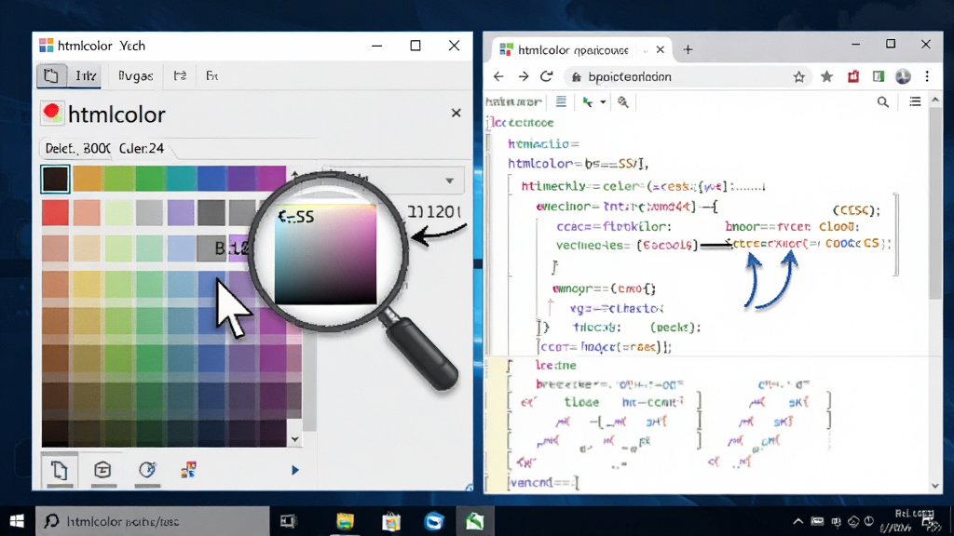Click the colorful palette icon in bottom toolbar
The height and width of the screenshot is (536, 954).
tap(188, 470)
